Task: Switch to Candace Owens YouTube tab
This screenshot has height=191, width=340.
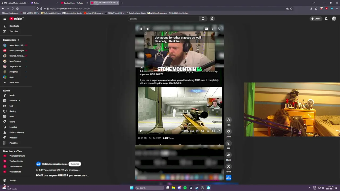Action: (74, 3)
